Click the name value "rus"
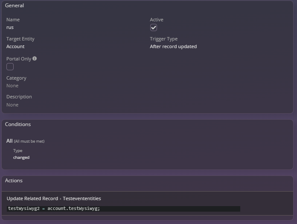 click(x=10, y=27)
